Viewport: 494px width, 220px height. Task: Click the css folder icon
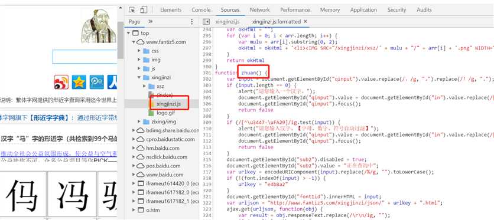click(146, 51)
